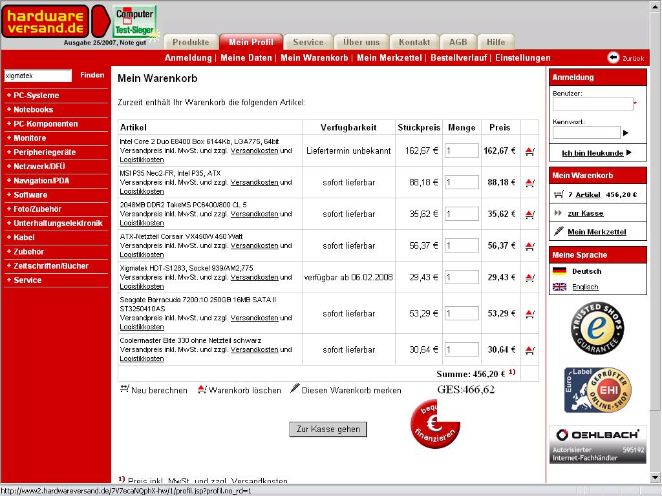
Task: Click the Zurück back arrow icon
Action: pyautogui.click(x=613, y=57)
